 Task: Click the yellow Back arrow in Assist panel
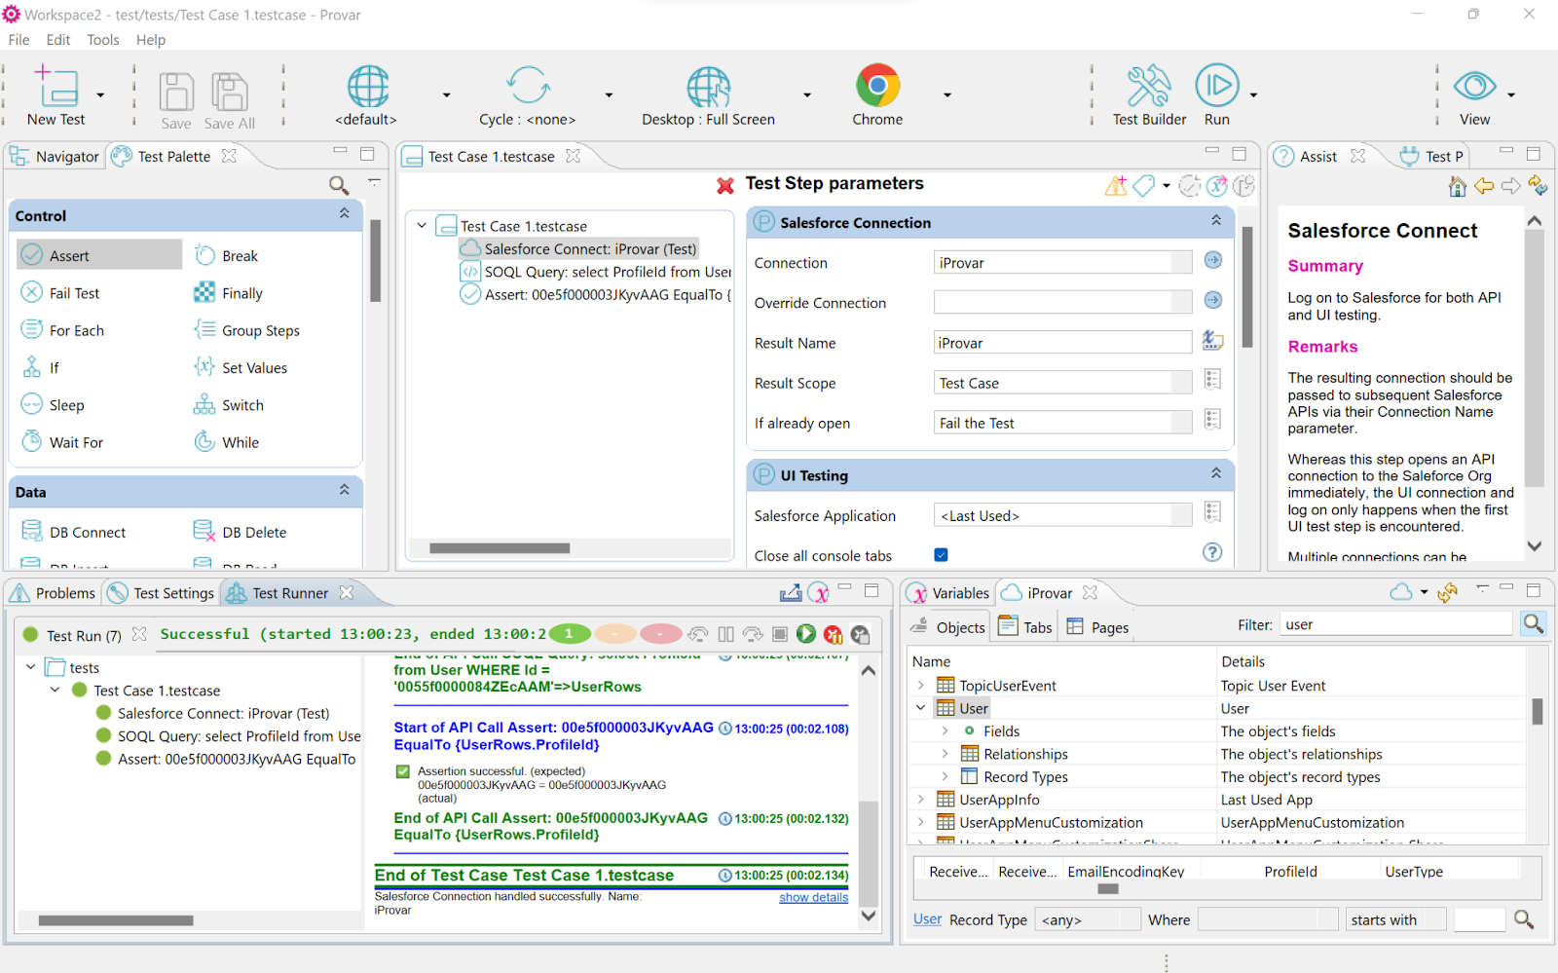(1484, 185)
